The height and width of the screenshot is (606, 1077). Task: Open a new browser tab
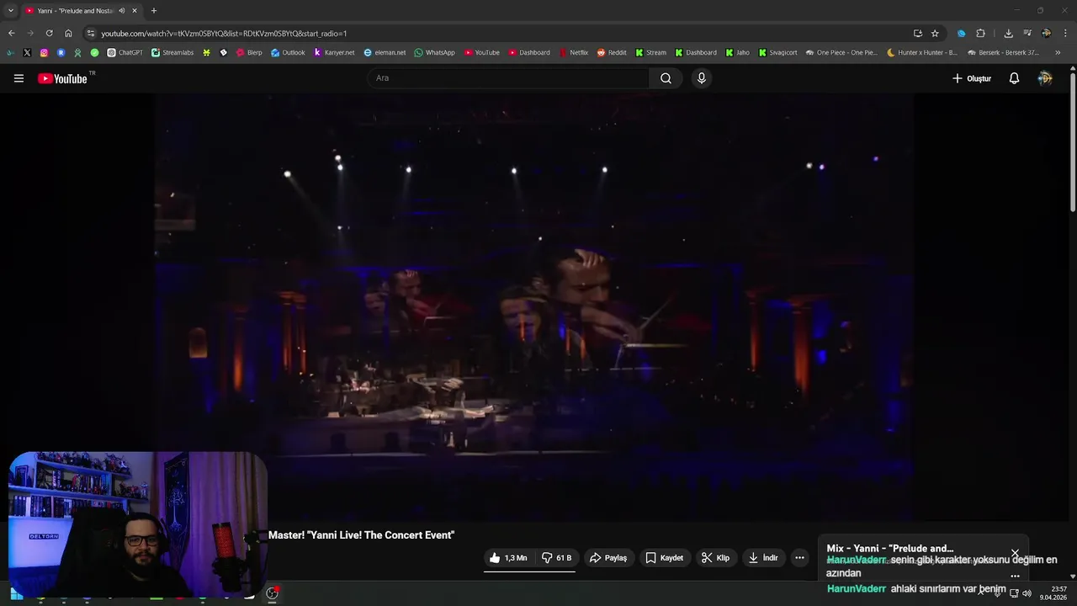coord(153,11)
